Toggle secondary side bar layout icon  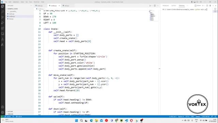197,2
